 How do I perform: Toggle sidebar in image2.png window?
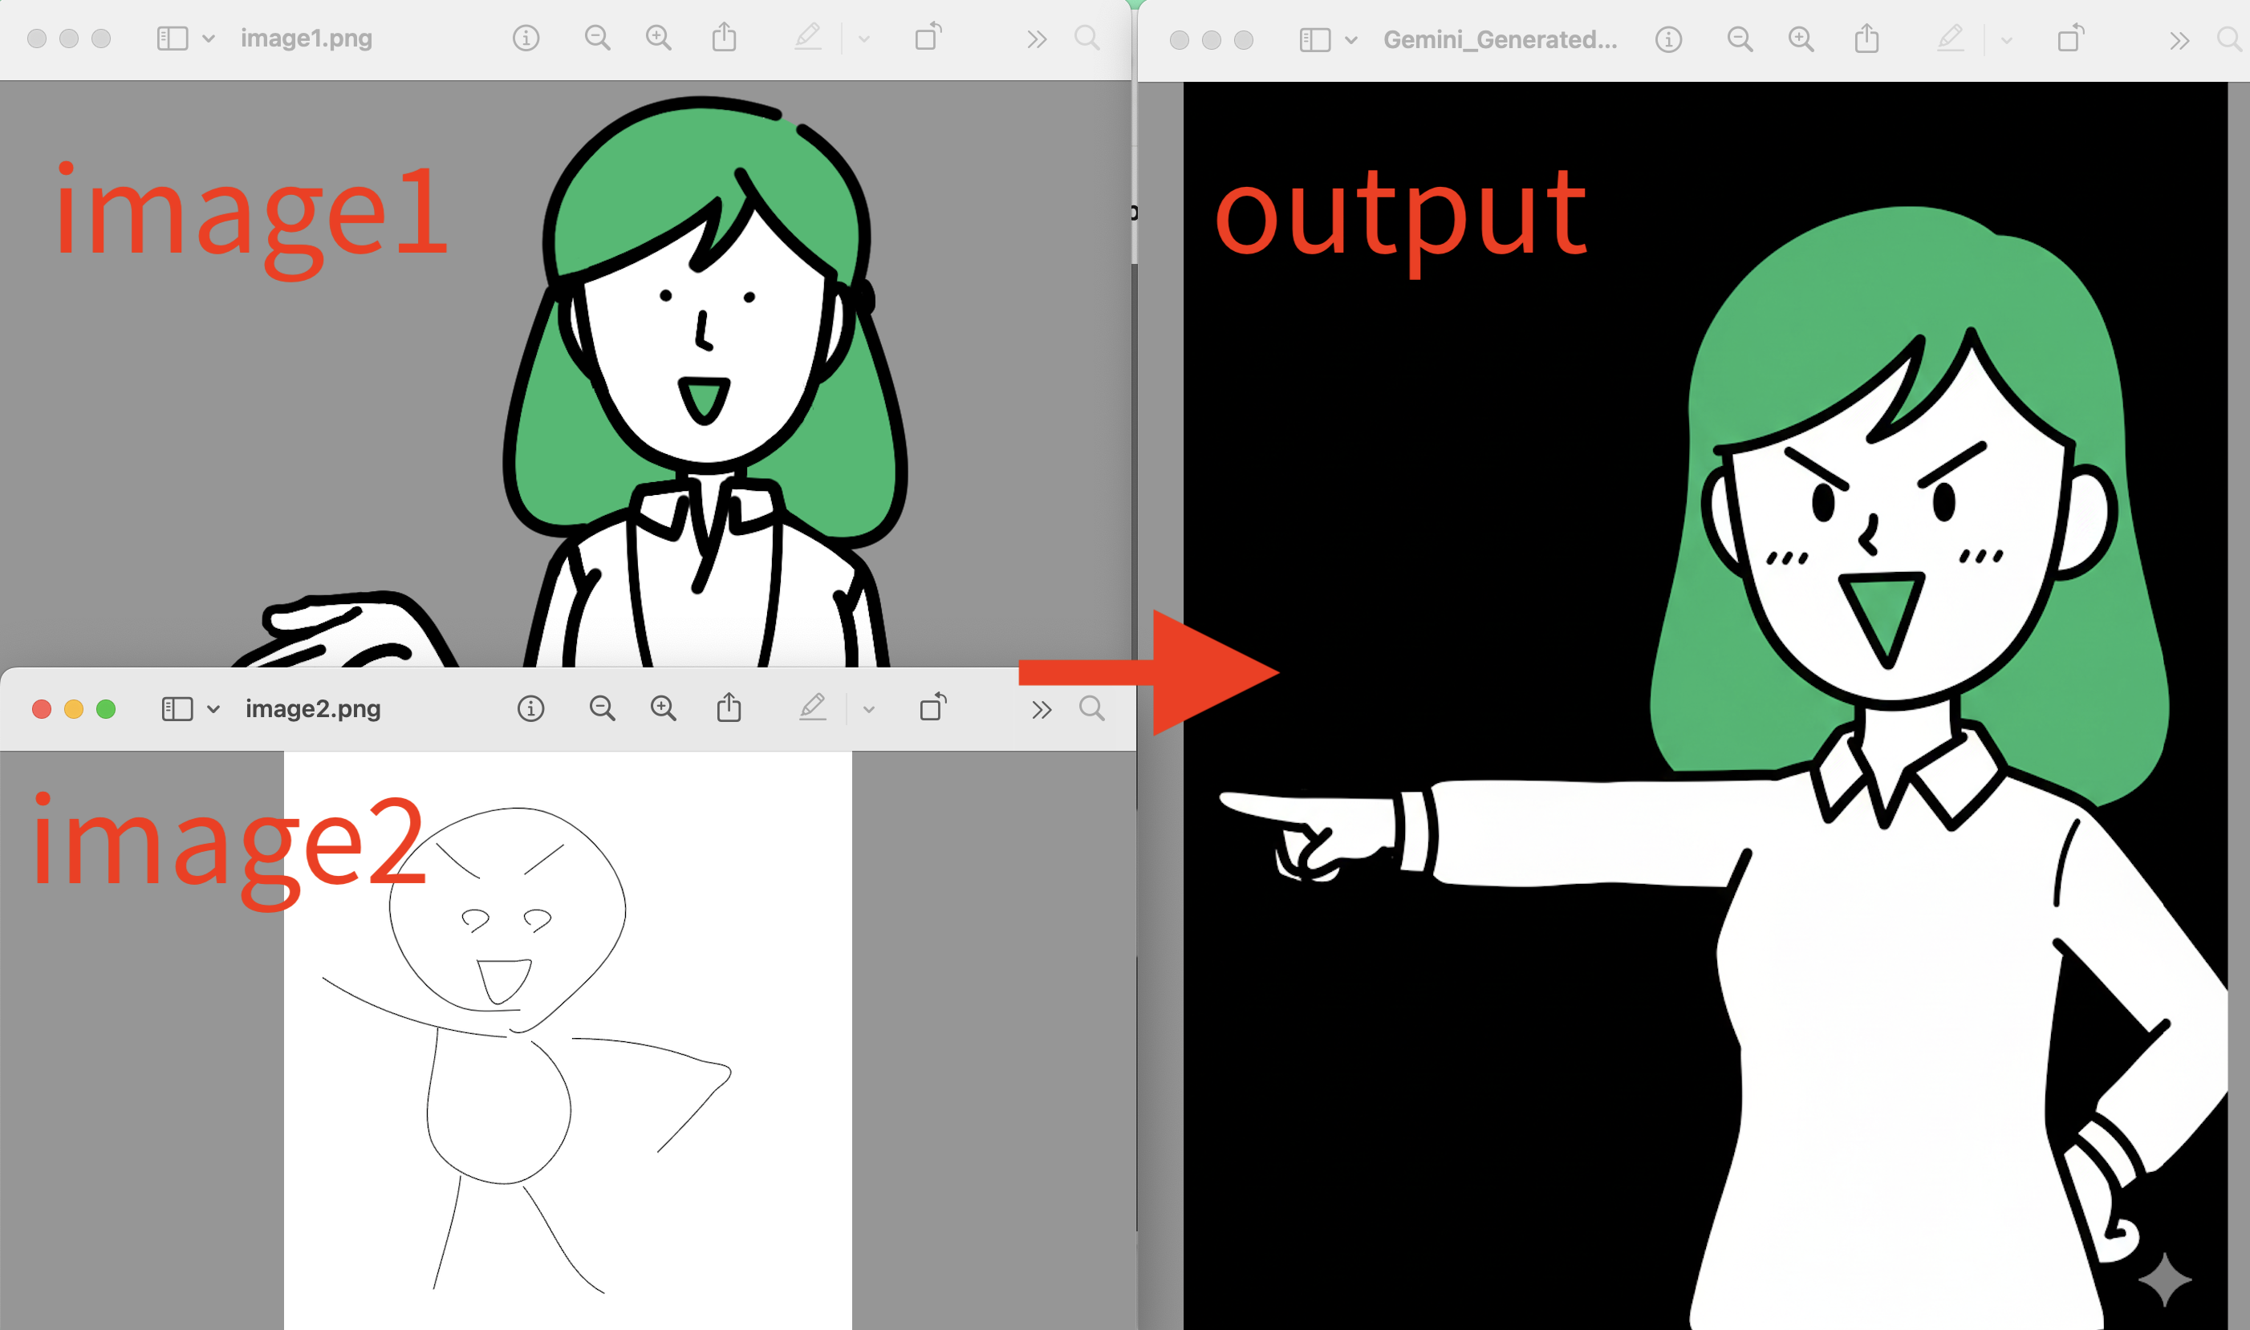[x=177, y=709]
